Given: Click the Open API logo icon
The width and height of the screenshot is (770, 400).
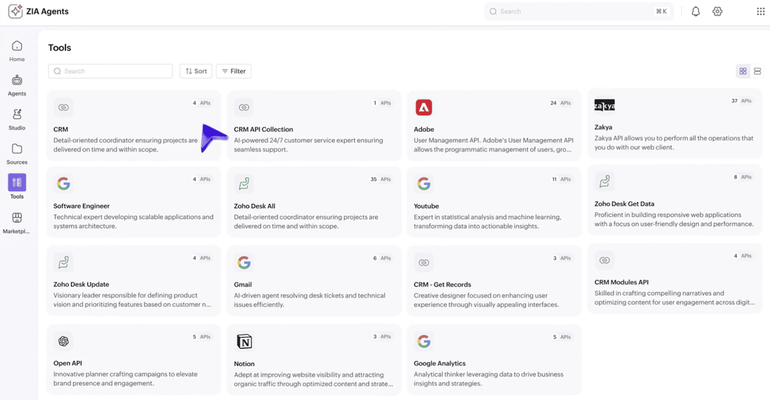Looking at the screenshot, I should pos(64,341).
